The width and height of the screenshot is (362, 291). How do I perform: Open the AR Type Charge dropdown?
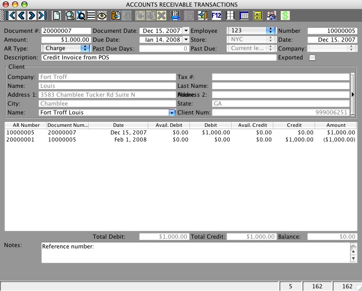66,48
